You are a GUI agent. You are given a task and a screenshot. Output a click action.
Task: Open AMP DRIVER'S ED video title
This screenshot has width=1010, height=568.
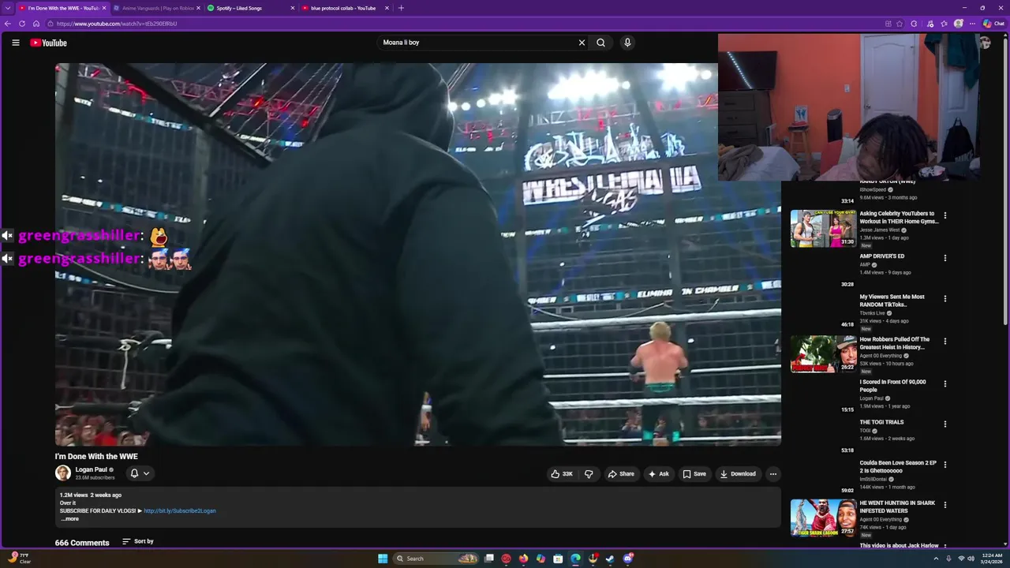click(x=882, y=256)
